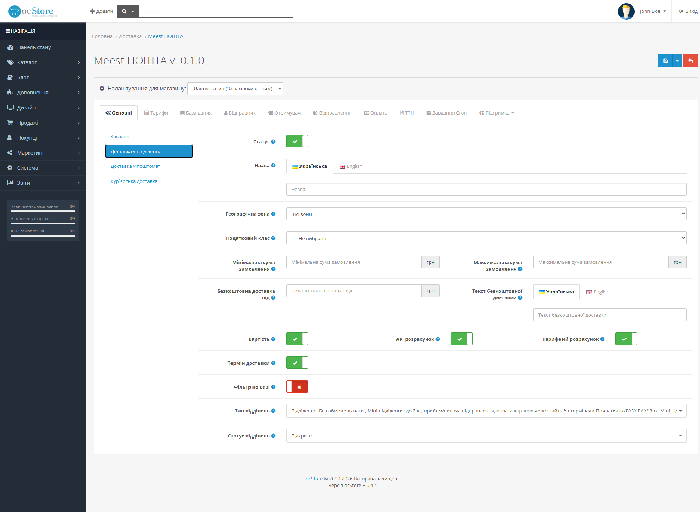Viewport: 700px width, 512px height.
Task: Click the blue save icon button
Action: click(665, 61)
